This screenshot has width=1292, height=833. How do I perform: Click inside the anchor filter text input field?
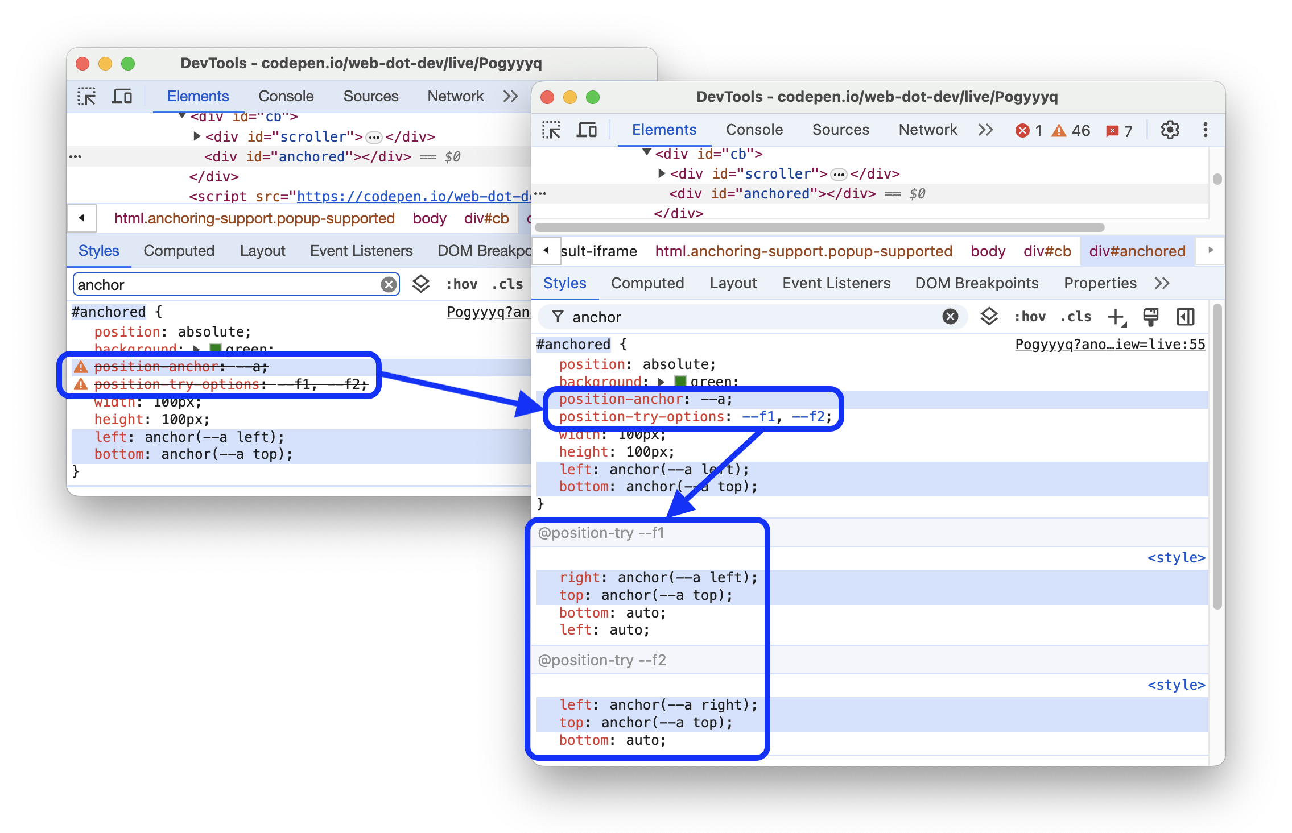pyautogui.click(x=744, y=316)
